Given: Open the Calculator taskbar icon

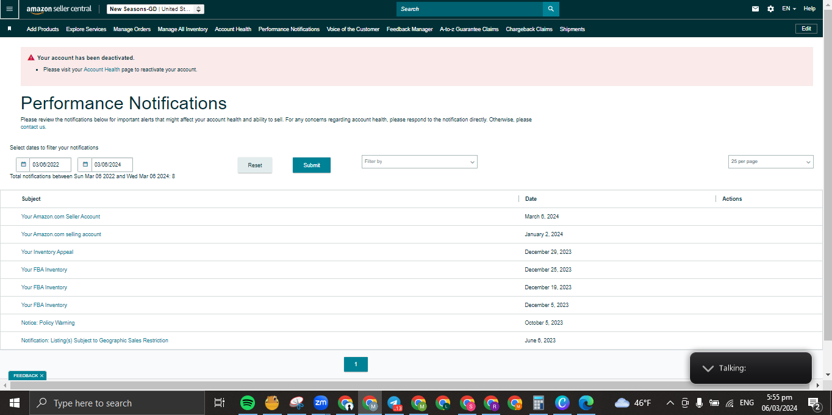Looking at the screenshot, I should [x=538, y=403].
